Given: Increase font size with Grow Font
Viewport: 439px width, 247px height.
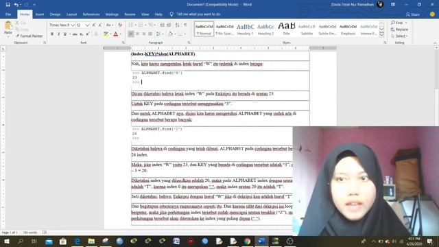Looking at the screenshot, I should pos(94,25).
